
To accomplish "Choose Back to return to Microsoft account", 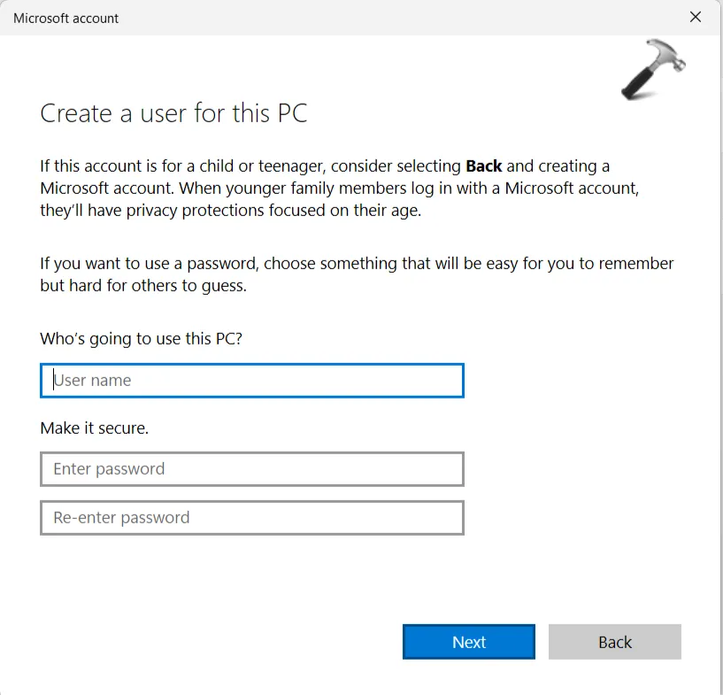I will coord(614,642).
